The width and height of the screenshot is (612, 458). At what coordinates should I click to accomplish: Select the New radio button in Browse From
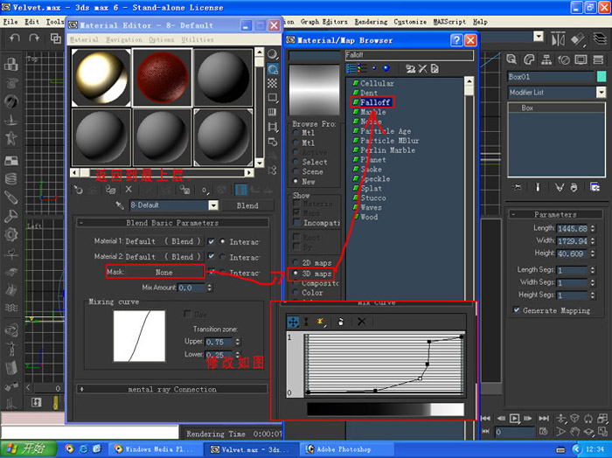(296, 182)
